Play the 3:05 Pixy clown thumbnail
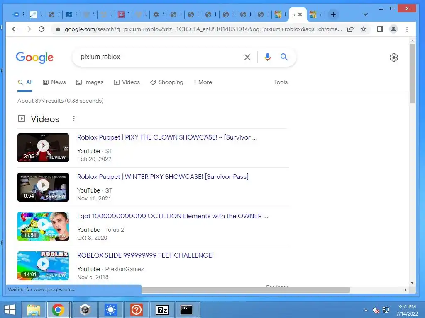 [x=43, y=148]
